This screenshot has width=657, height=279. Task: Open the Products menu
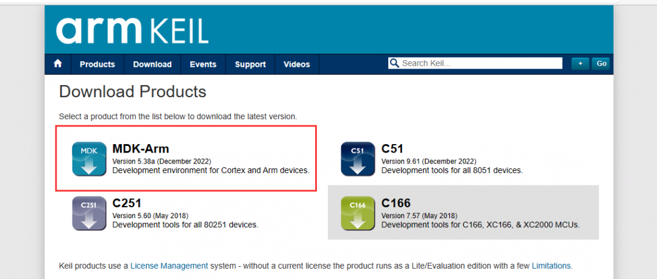[x=98, y=64]
